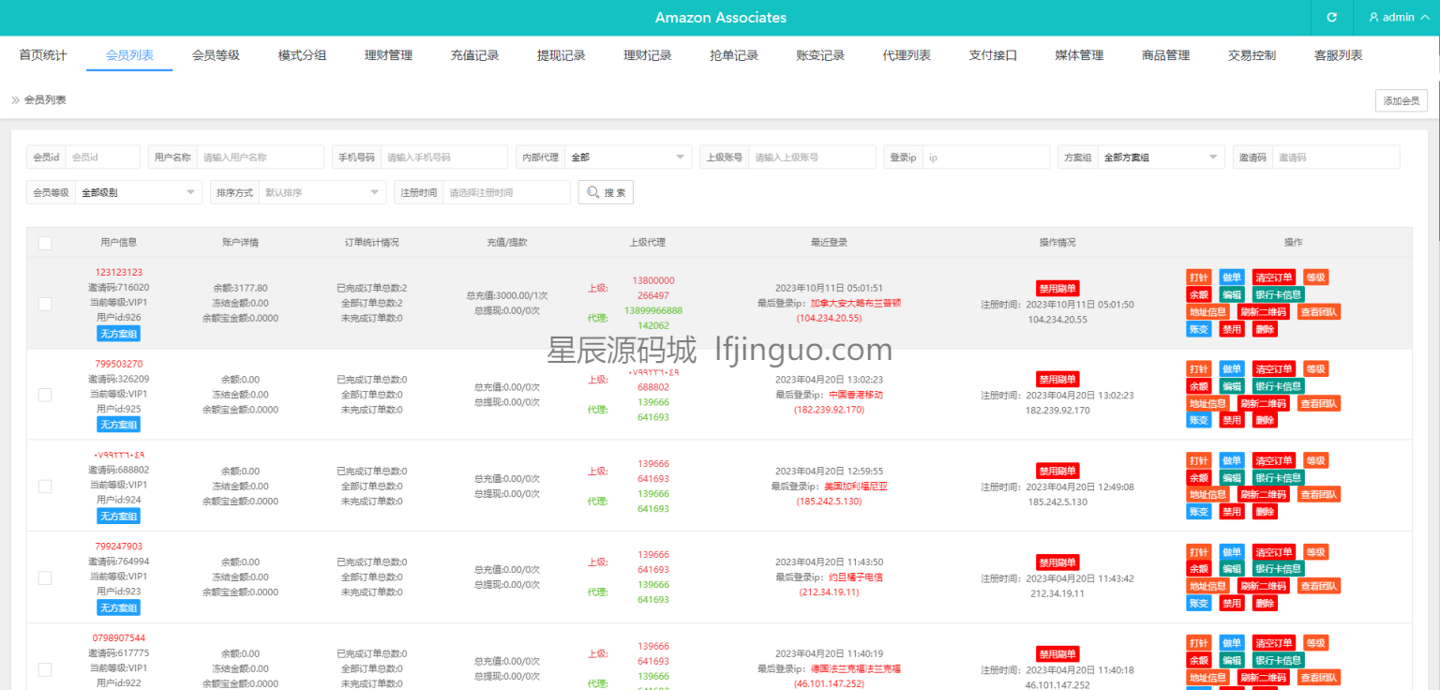Focus the 手机号码 input field
This screenshot has height=690, width=1440.
pyautogui.click(x=443, y=157)
